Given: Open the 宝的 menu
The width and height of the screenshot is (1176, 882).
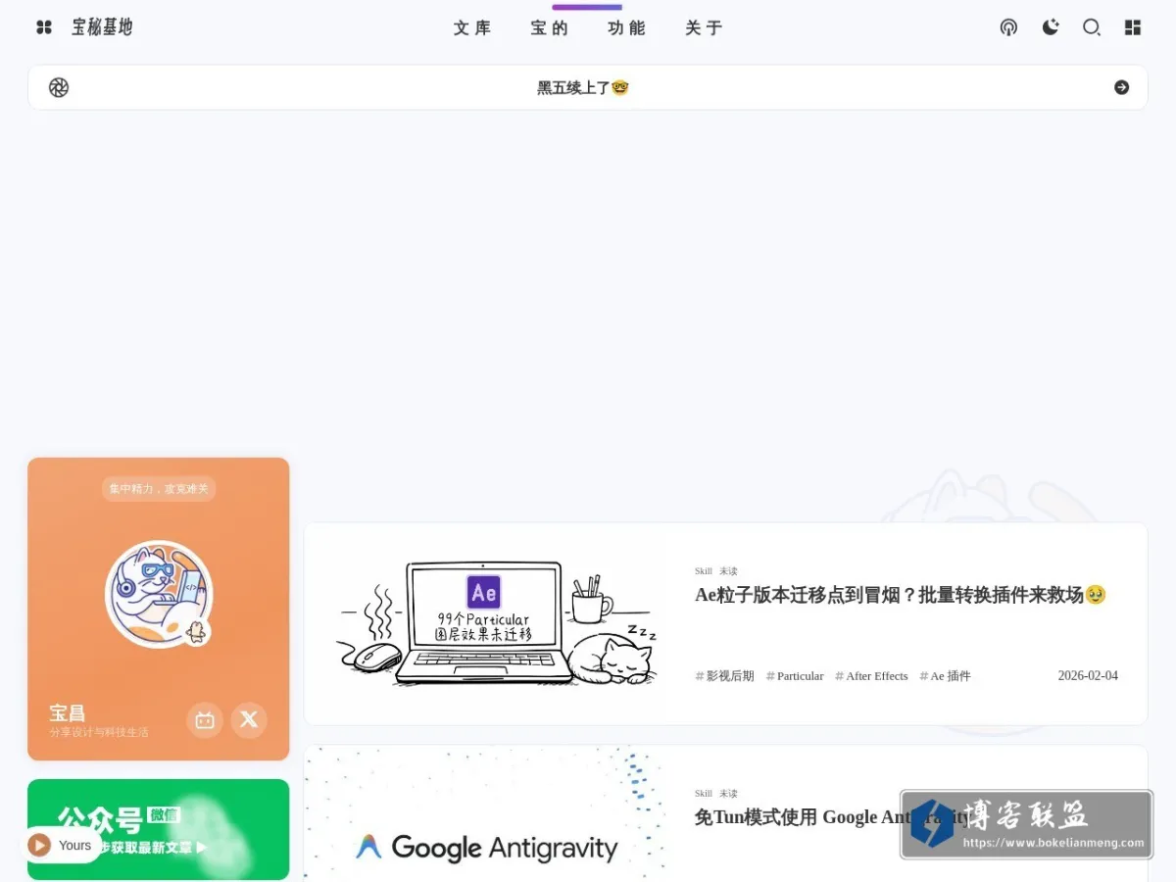Looking at the screenshot, I should 550,28.
